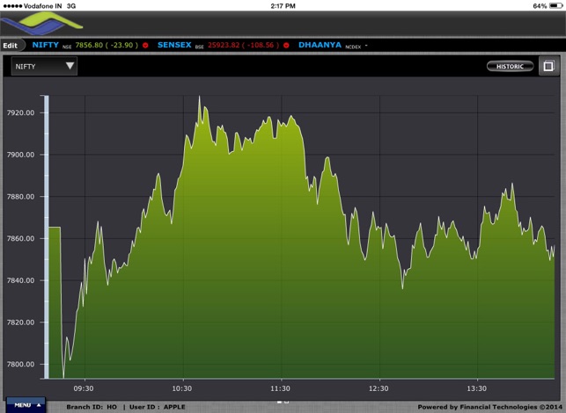
Task: Click the red down indicator beside SENSEX
Action: point(286,46)
